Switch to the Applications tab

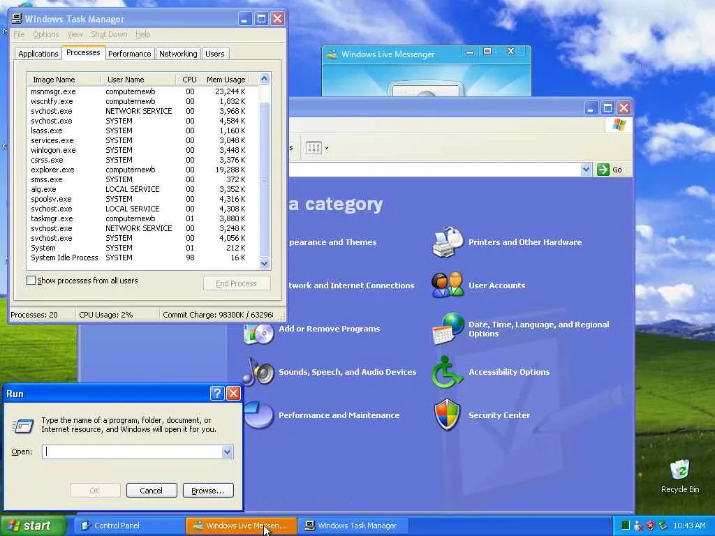[38, 54]
